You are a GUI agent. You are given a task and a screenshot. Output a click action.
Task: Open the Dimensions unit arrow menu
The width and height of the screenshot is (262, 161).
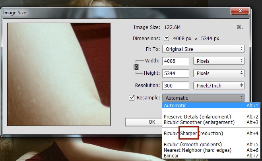(167, 39)
